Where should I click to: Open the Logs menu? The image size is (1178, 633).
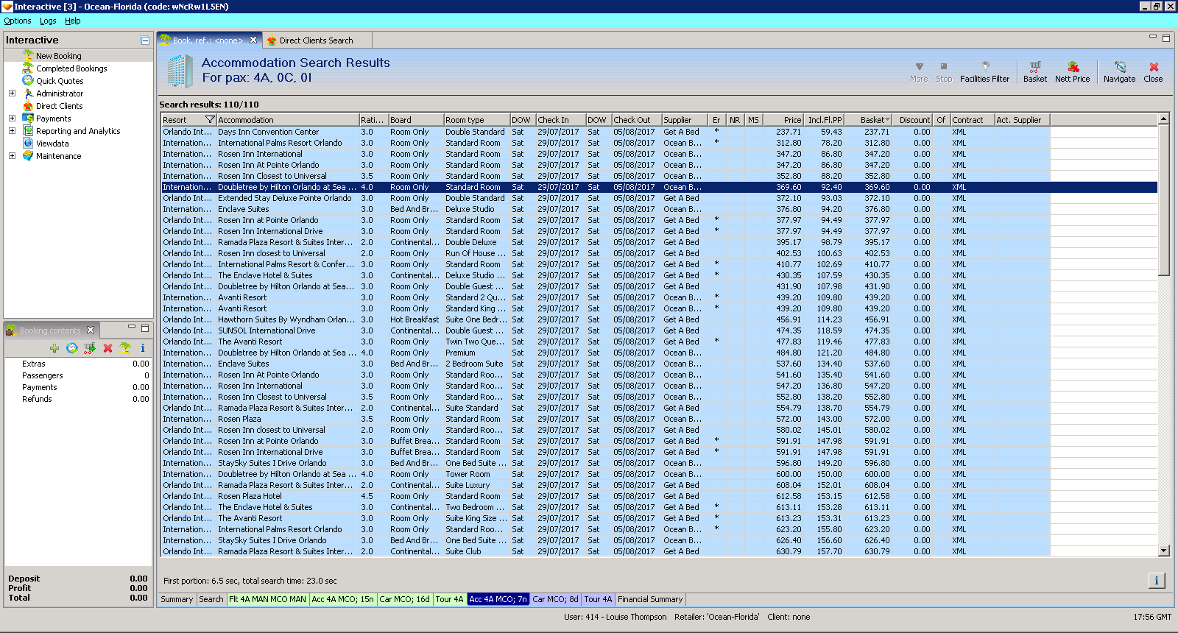pos(48,21)
